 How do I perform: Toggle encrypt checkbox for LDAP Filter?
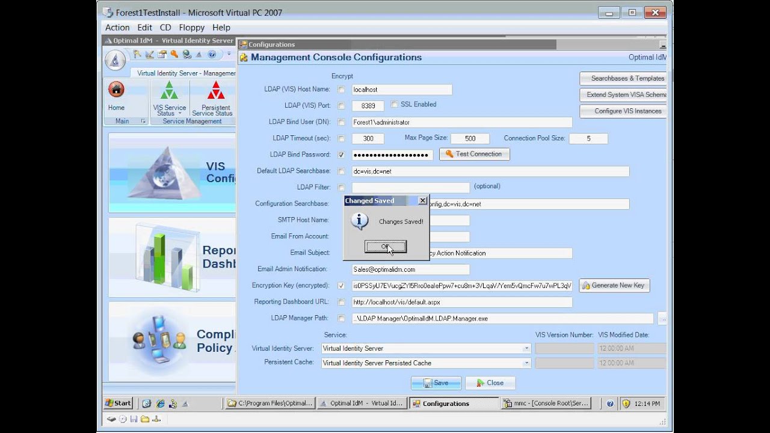[341, 188]
